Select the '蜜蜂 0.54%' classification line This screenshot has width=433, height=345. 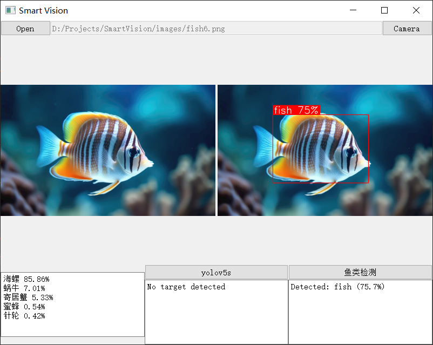click(24, 307)
